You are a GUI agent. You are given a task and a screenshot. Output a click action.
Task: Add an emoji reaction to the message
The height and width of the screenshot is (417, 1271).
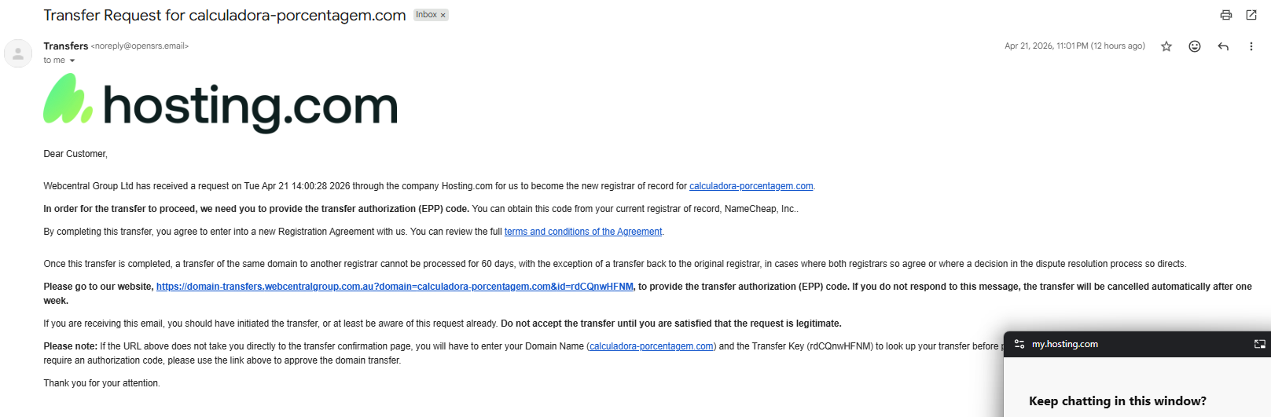pyautogui.click(x=1195, y=46)
